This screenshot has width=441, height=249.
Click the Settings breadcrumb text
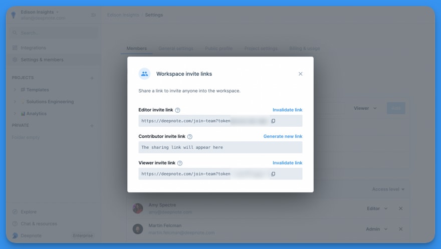154,15
